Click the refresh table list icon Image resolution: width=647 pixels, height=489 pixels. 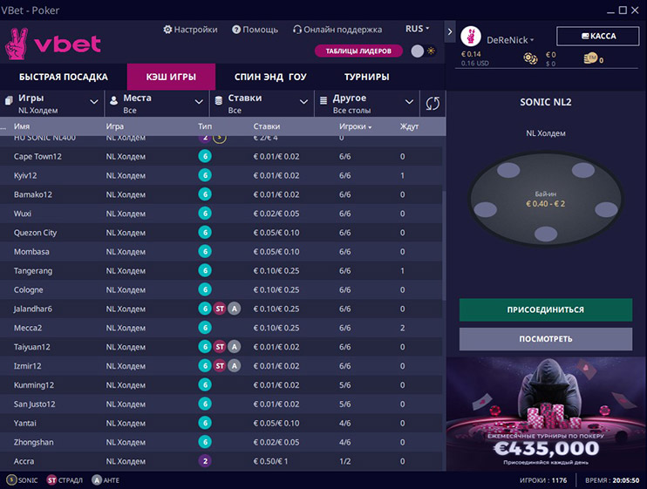(x=432, y=104)
